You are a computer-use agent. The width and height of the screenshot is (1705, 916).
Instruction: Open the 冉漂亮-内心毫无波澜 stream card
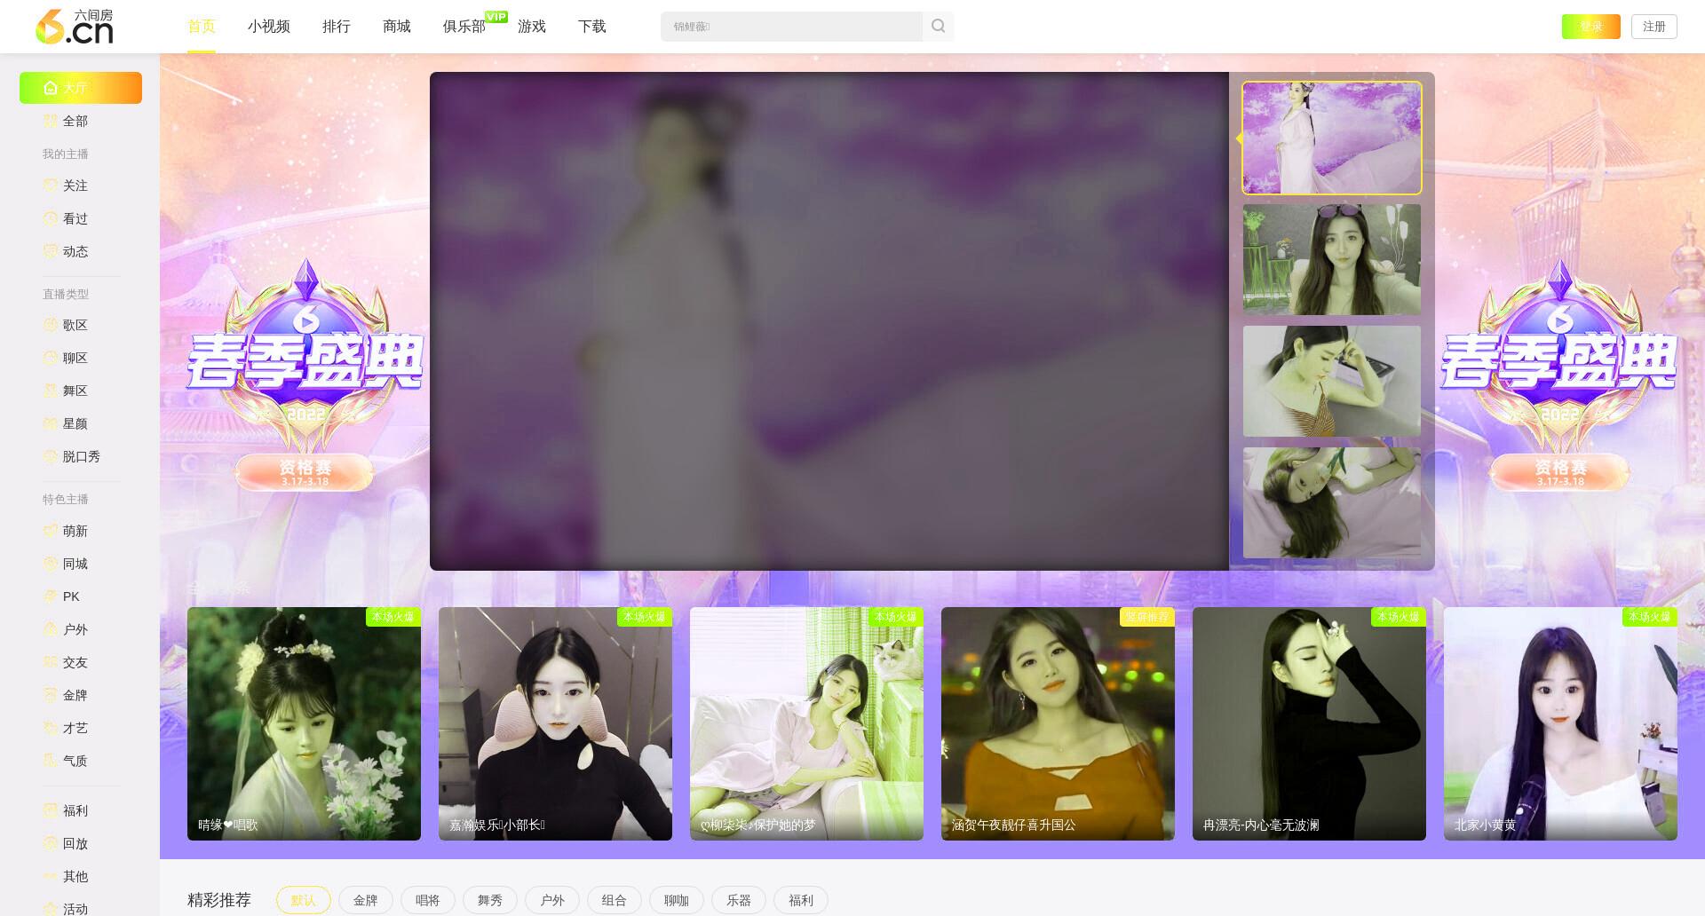[1309, 723]
